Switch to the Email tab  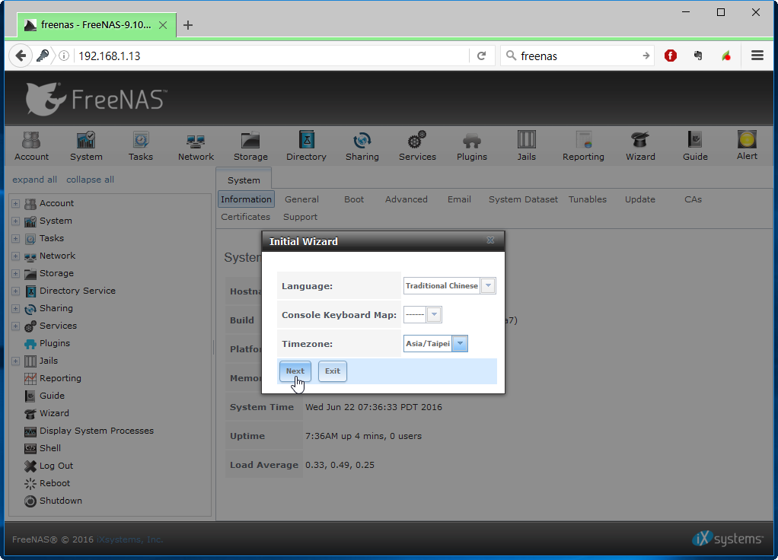tap(459, 199)
